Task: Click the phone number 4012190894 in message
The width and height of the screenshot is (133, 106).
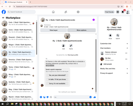Action: point(50,66)
